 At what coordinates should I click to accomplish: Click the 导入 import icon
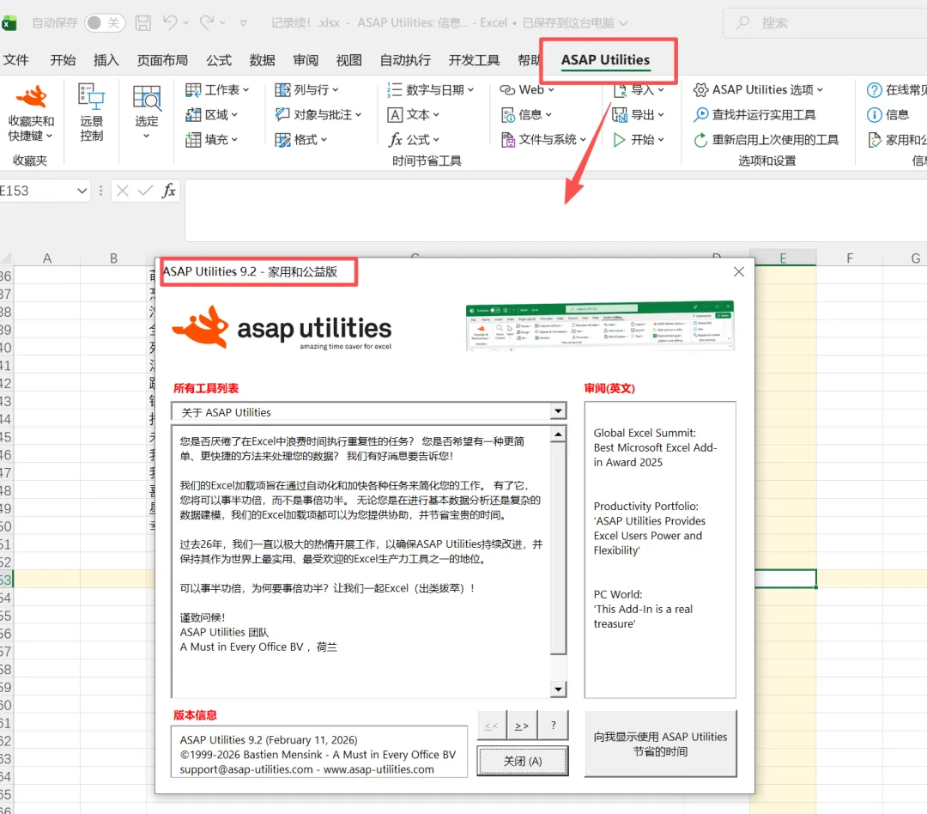(620, 90)
